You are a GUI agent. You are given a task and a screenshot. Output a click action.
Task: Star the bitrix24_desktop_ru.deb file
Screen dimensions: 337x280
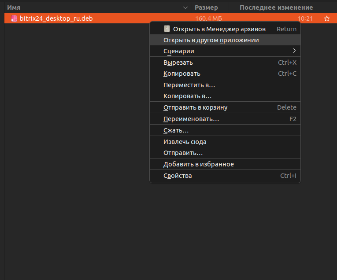[327, 18]
